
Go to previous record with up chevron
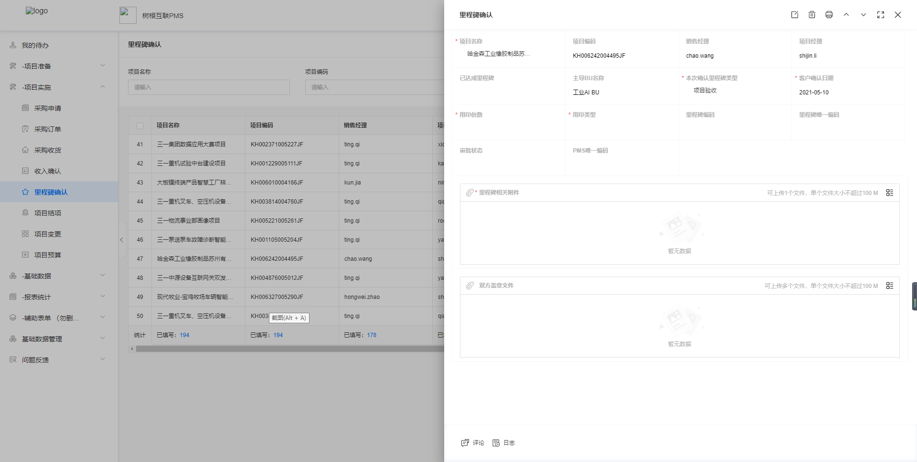click(x=846, y=15)
